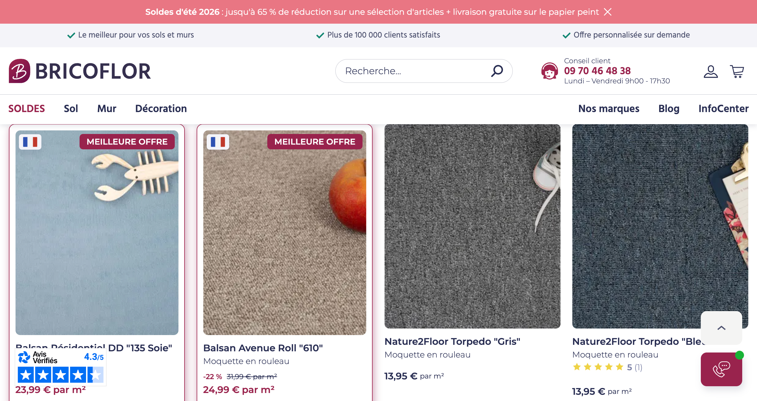The image size is (757, 401).
Task: Click the back-to-top chevron button
Action: click(x=721, y=328)
